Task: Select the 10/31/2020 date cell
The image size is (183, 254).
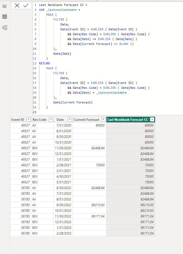Action: (x=63, y=142)
